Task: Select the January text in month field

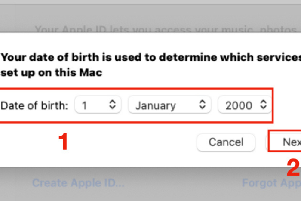Action: (x=156, y=106)
